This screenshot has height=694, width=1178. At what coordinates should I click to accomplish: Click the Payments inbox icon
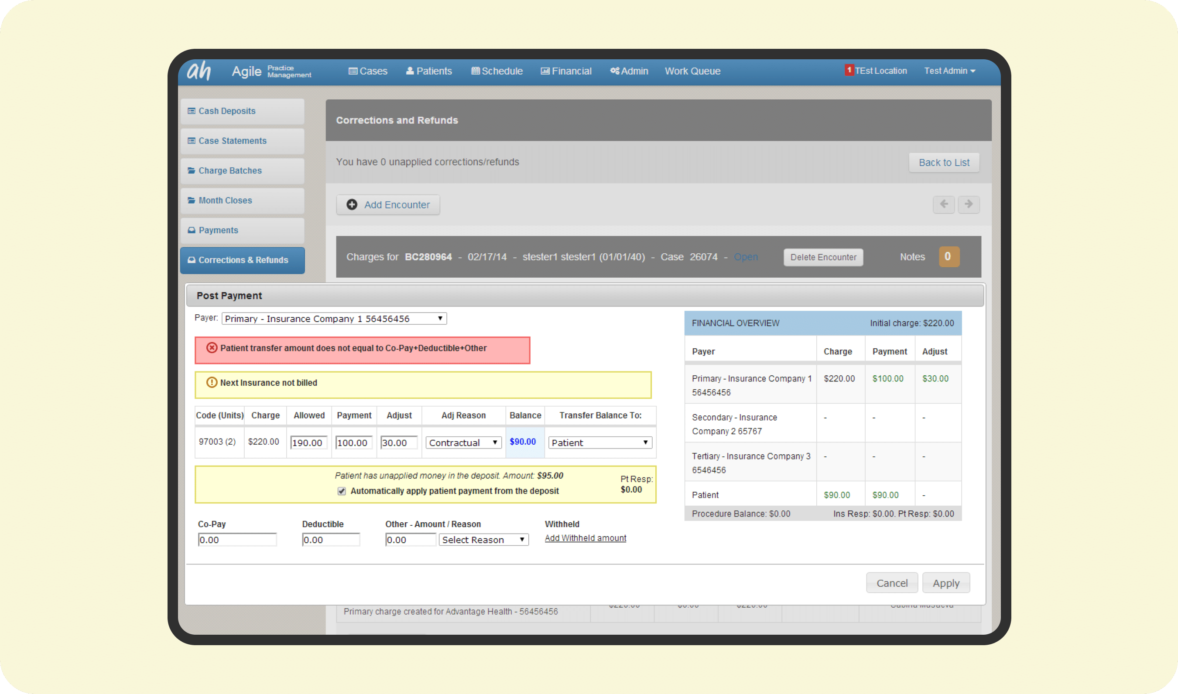(x=192, y=230)
